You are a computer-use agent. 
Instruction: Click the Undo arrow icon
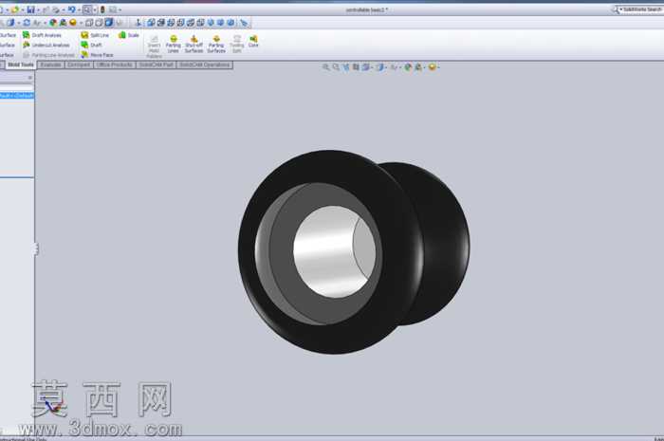(x=71, y=9)
